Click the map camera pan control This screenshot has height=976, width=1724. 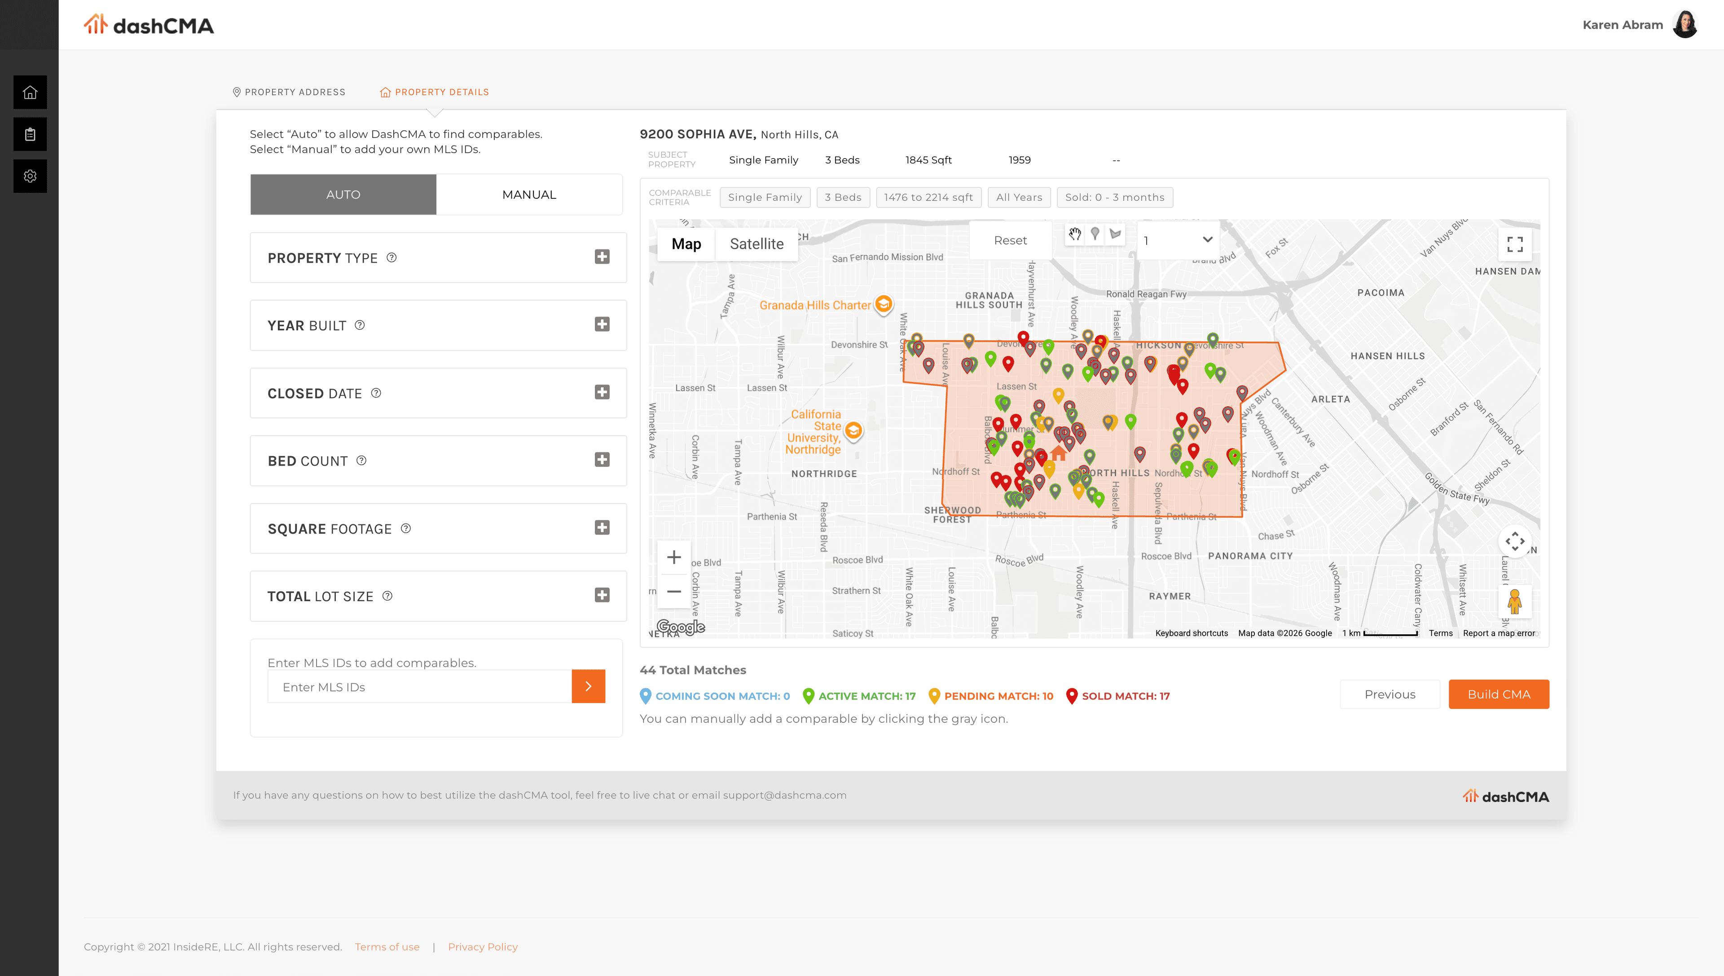tap(1515, 541)
